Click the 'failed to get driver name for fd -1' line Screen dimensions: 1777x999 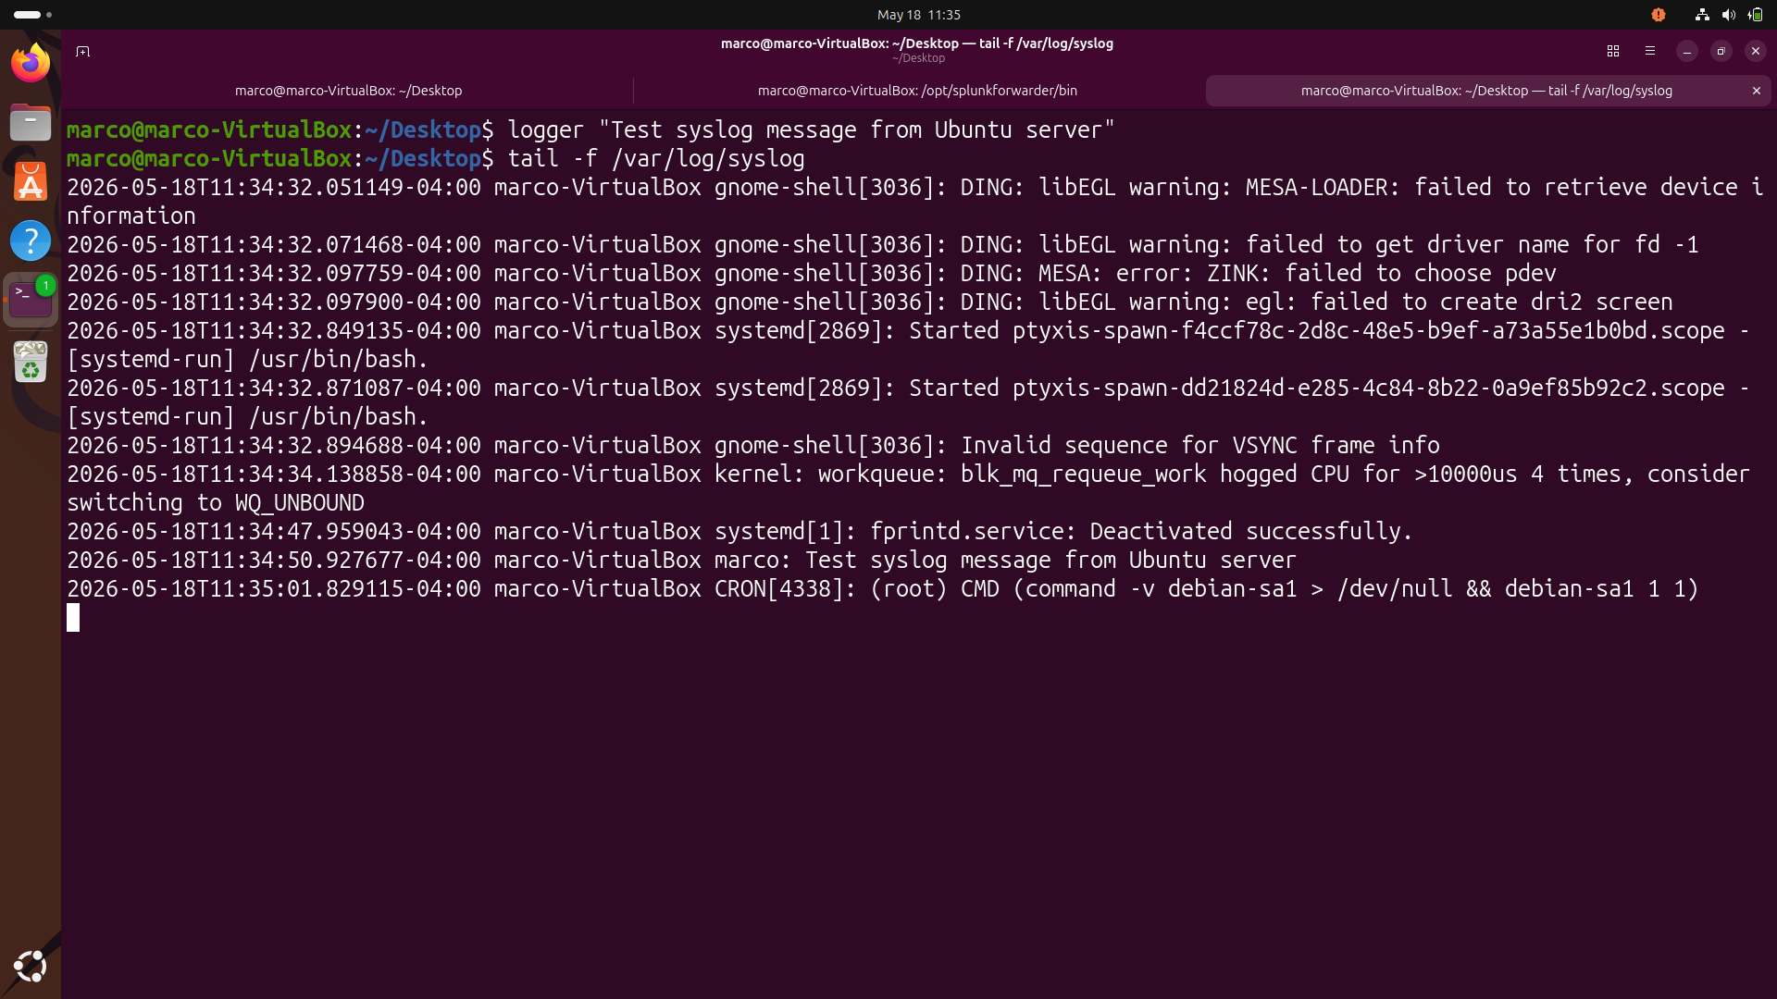click(883, 244)
